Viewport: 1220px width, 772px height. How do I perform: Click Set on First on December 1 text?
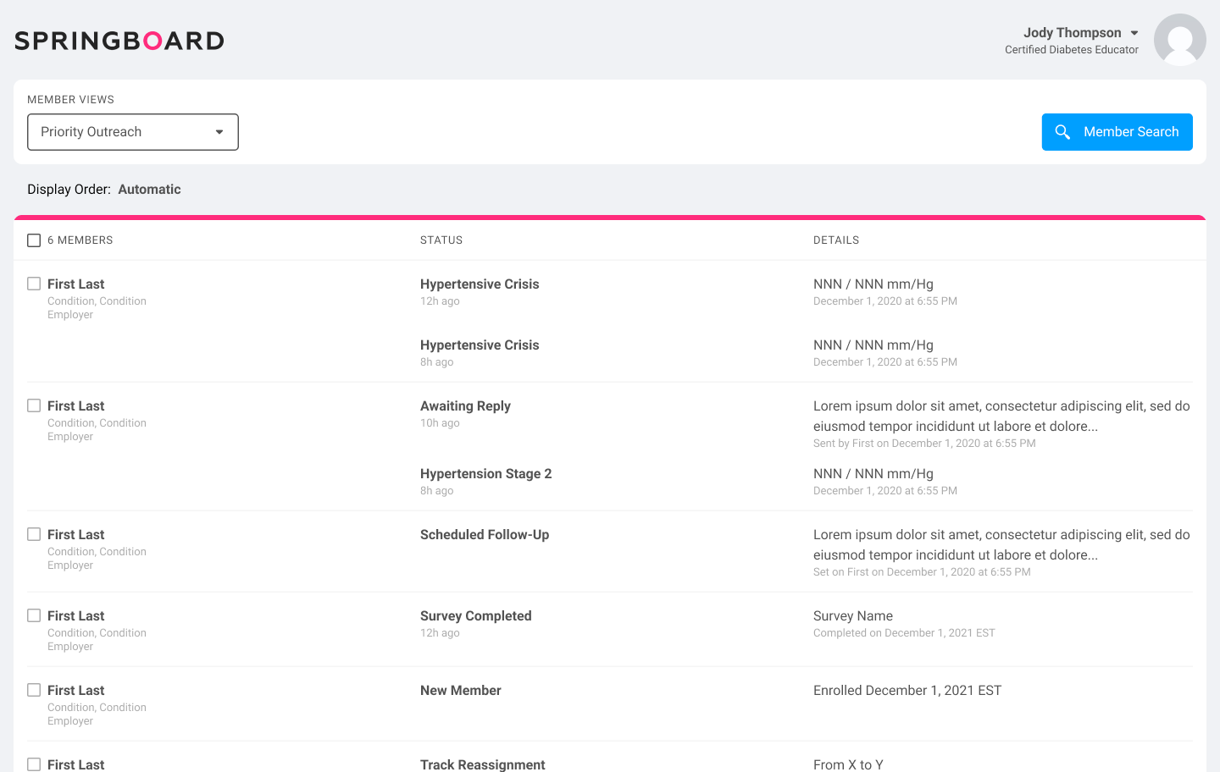(922, 572)
